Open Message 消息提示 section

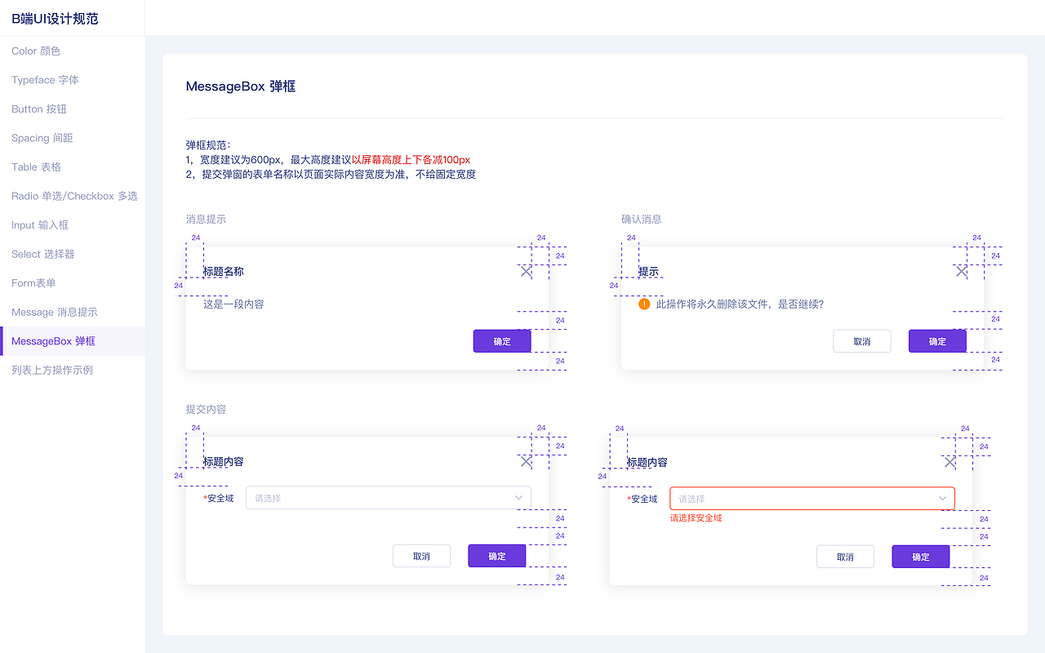pos(73,312)
